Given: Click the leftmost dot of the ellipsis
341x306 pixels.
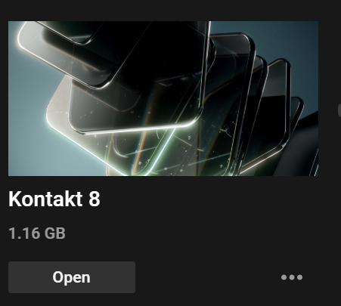Looking at the screenshot, I should (284, 277).
